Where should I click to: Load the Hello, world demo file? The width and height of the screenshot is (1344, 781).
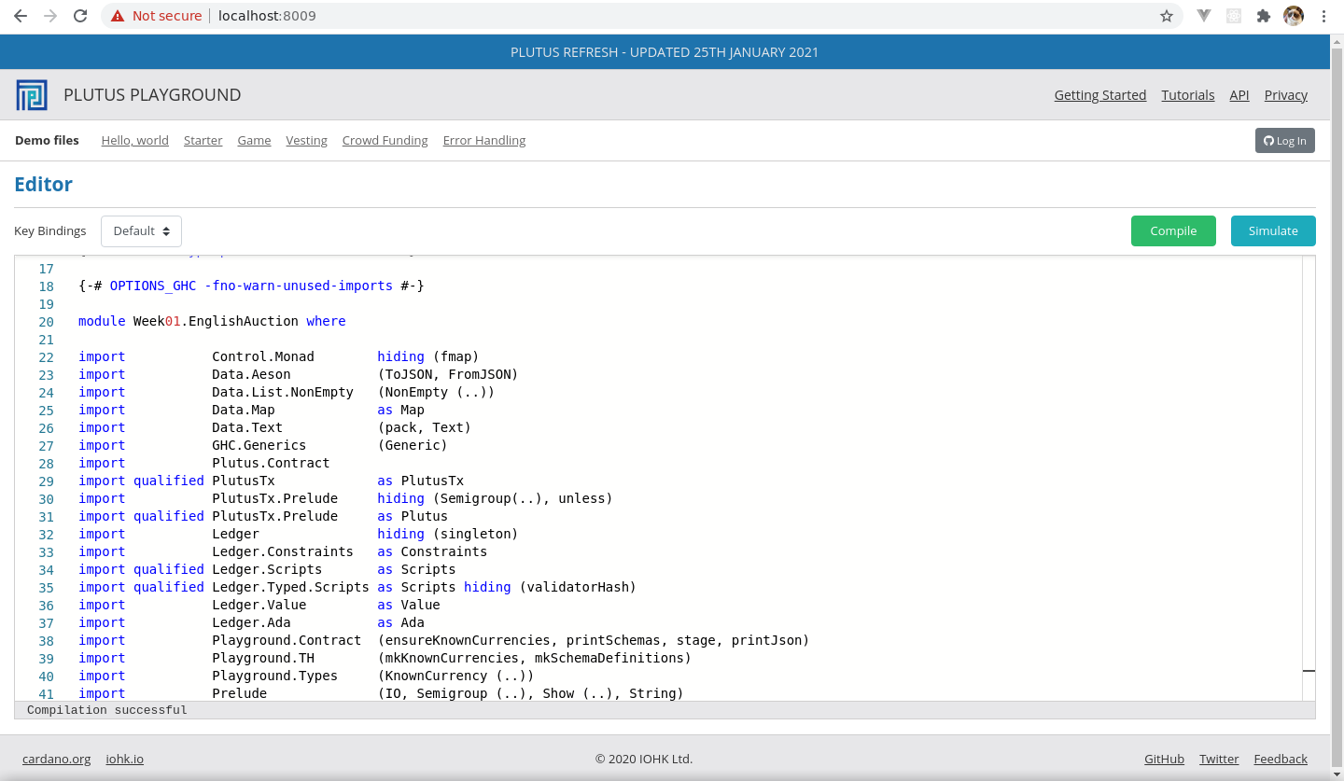tap(135, 141)
